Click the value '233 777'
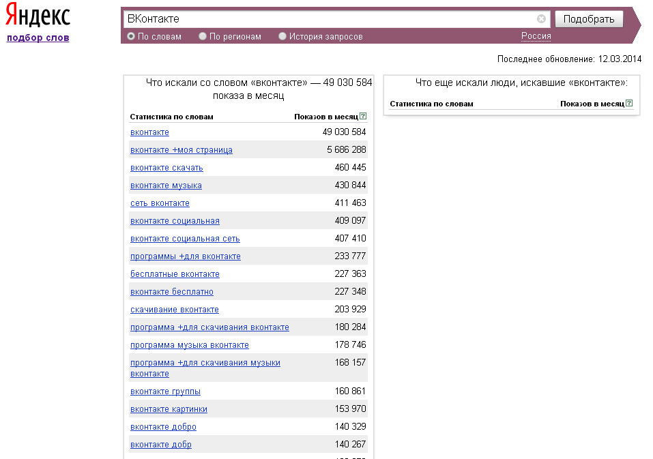Screen dimensions: 653x459 click(350, 256)
